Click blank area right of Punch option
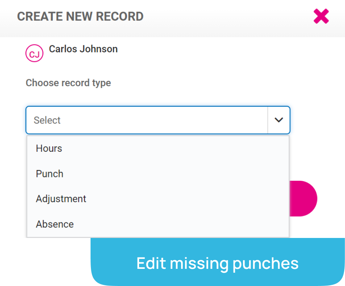 tap(176, 174)
